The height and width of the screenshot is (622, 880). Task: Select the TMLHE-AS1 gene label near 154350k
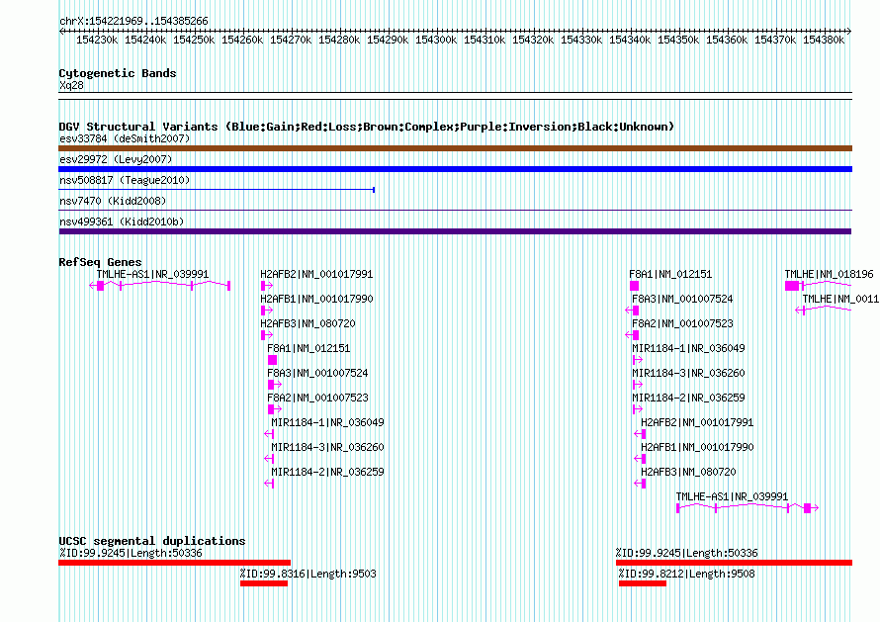(732, 496)
